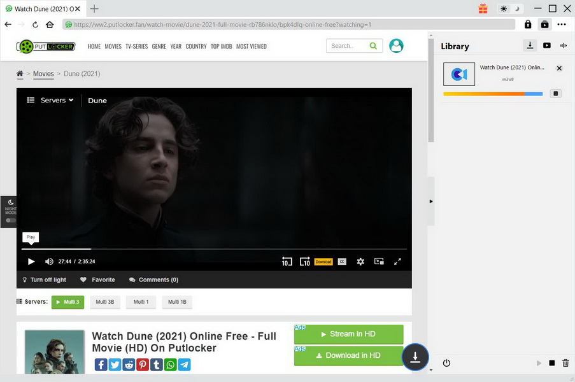Enter fullscreen mode in the video player
The width and height of the screenshot is (575, 382).
click(x=397, y=262)
